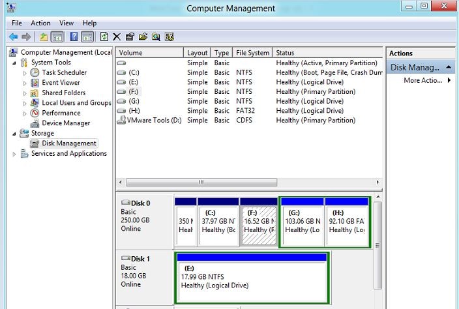Open More Actions submenu
This screenshot has width=459, height=309.
(x=427, y=80)
